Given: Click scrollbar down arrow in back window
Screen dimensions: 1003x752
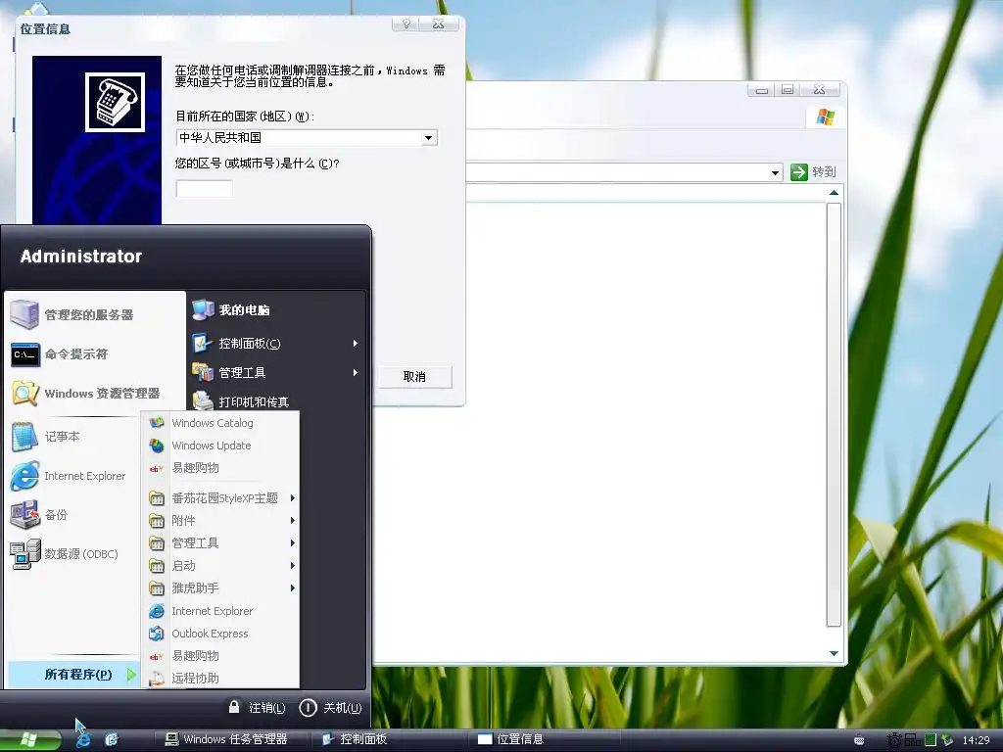Looking at the screenshot, I should tap(834, 653).
